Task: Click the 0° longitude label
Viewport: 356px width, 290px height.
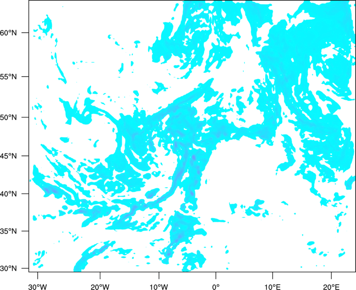Action: click(x=216, y=287)
